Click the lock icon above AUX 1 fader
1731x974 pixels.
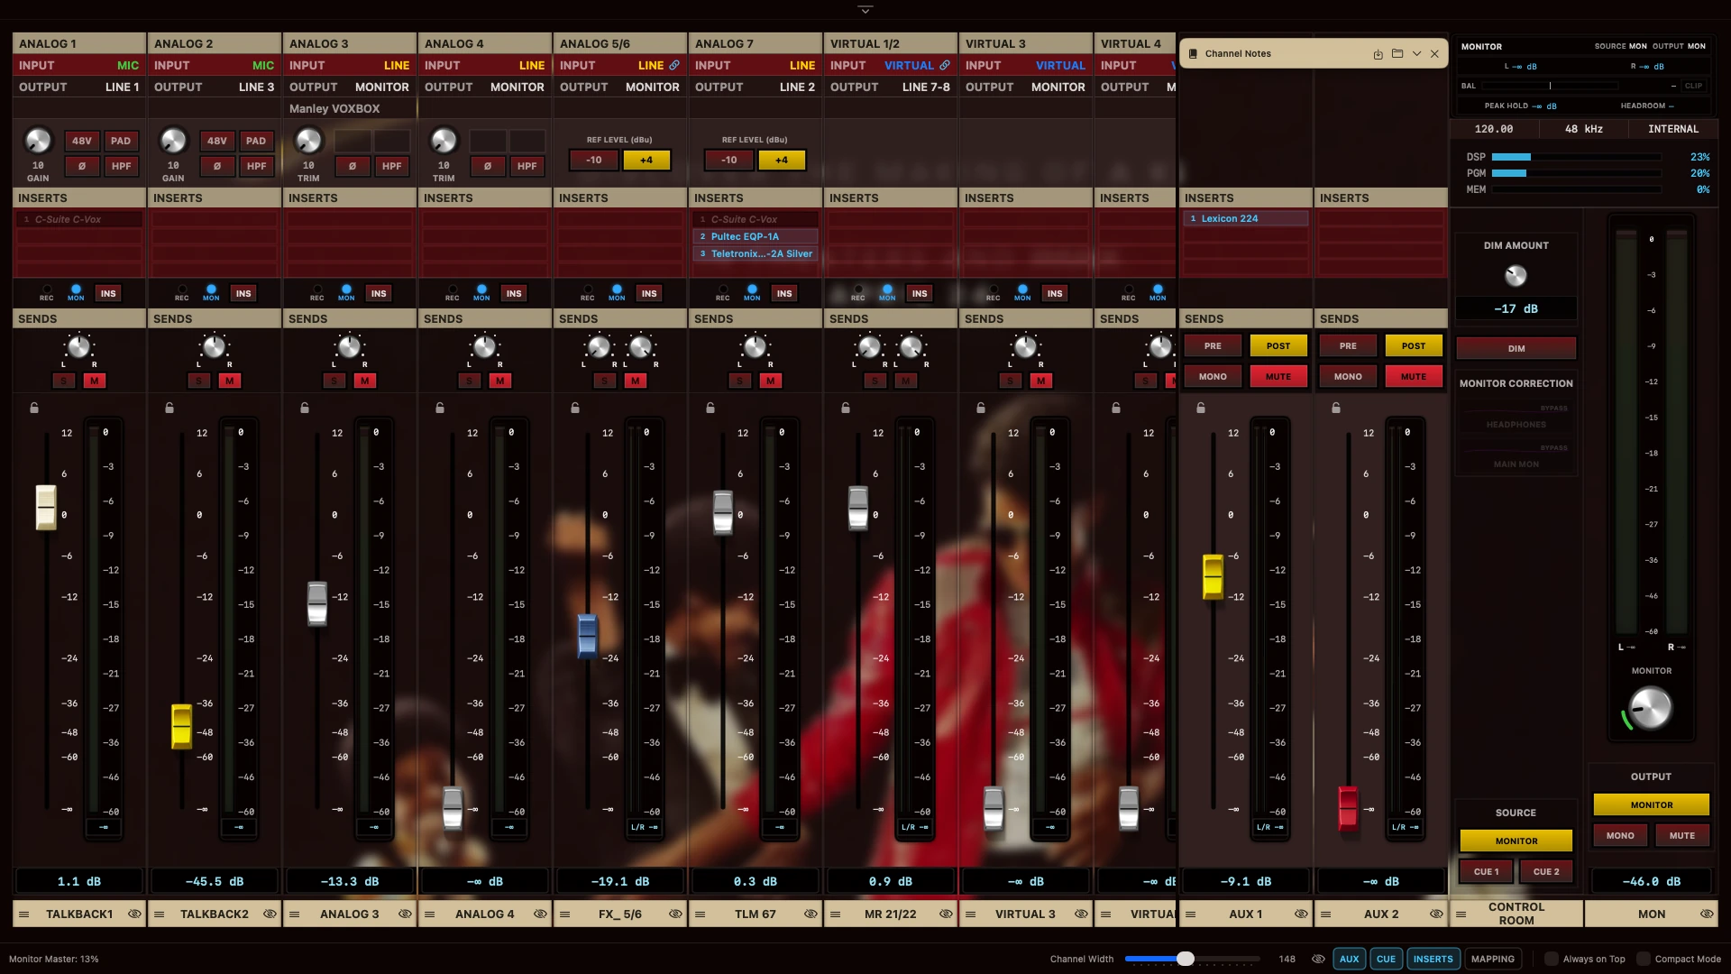(1201, 408)
